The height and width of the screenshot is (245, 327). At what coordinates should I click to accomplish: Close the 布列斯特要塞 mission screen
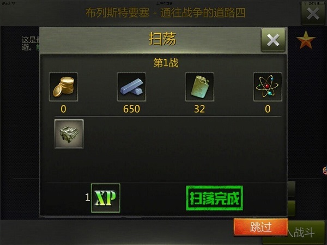tap(313, 14)
